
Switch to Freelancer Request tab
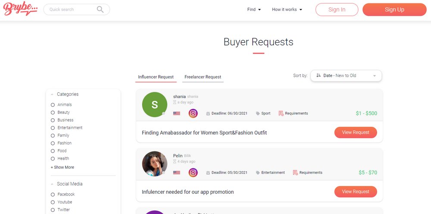pos(203,77)
